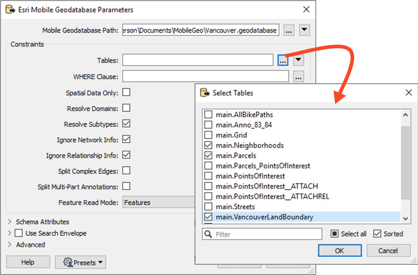
Task: Uncheck Ignore Network Info checkbox
Action: tap(126, 139)
